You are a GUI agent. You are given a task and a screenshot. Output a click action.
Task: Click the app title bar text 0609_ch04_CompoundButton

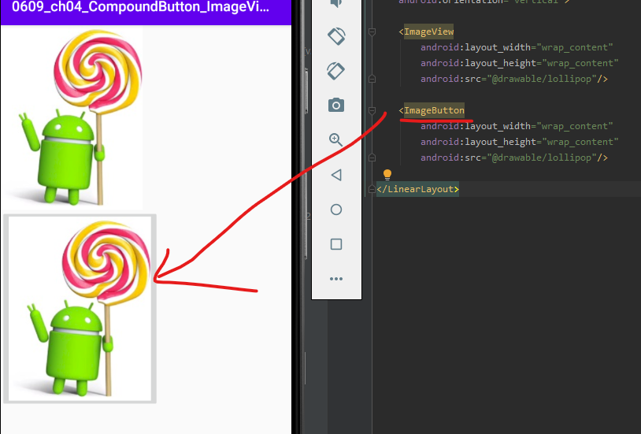[x=140, y=6]
